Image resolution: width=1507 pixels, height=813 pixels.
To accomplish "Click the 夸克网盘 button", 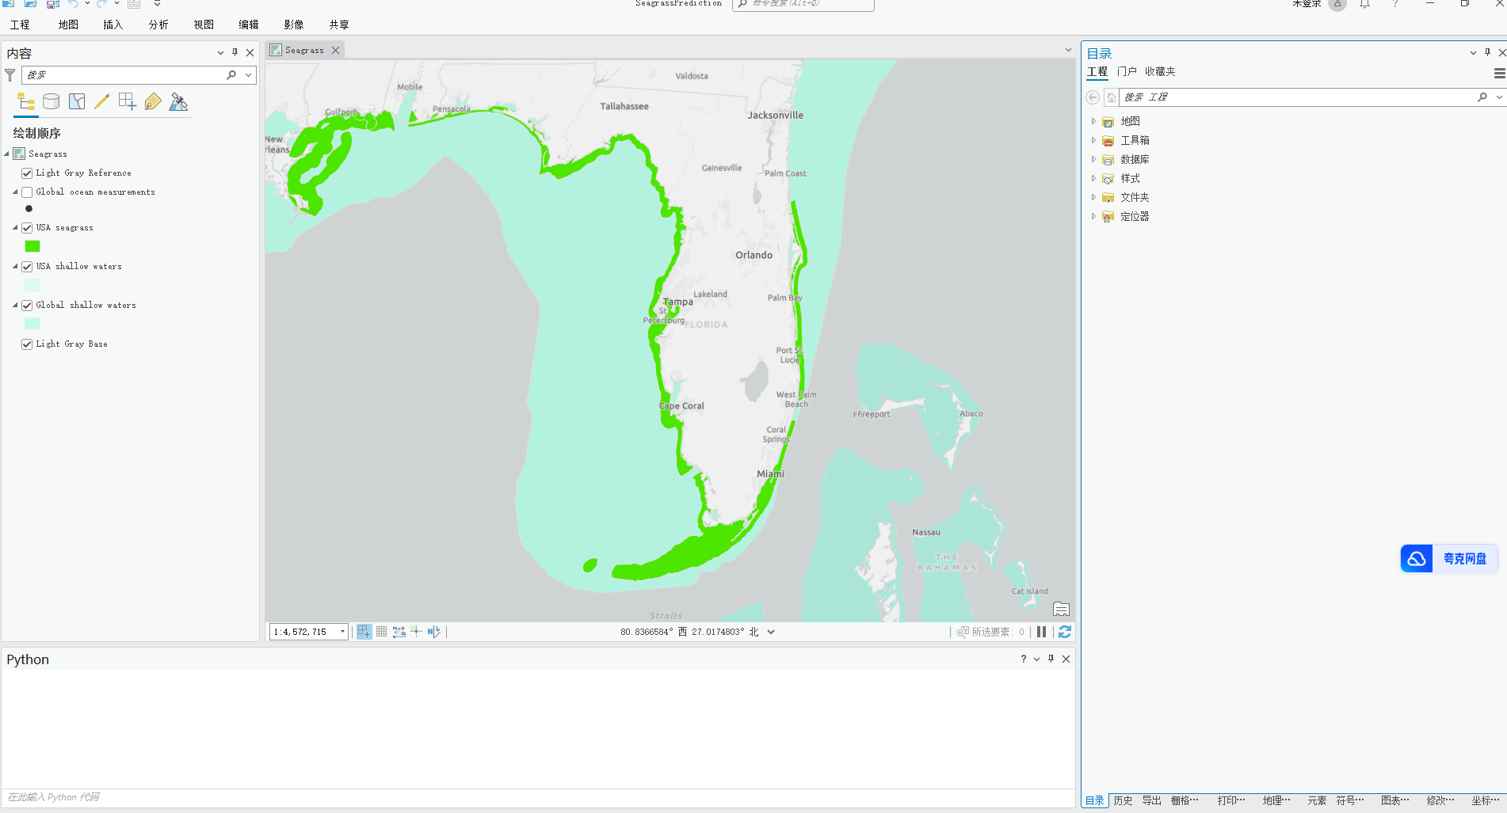I will coord(1449,558).
